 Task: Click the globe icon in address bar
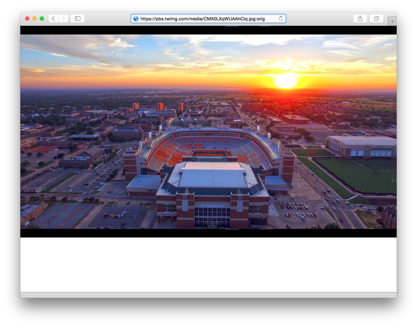(136, 19)
